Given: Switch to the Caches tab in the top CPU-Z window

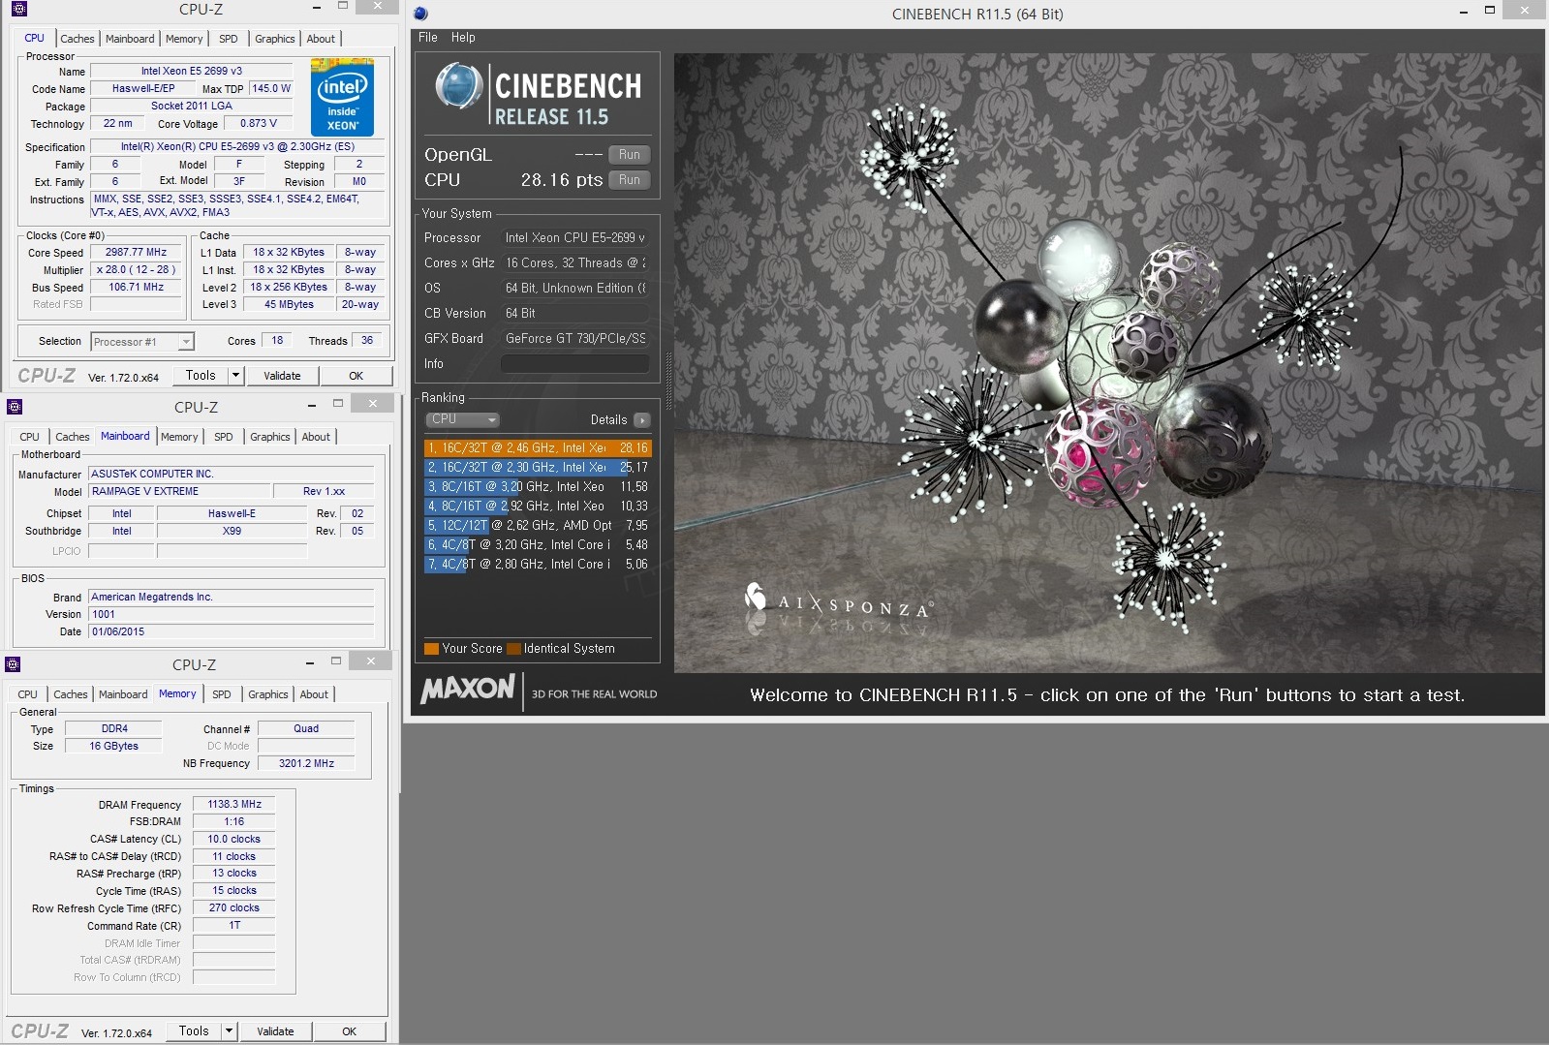Looking at the screenshot, I should coord(77,39).
